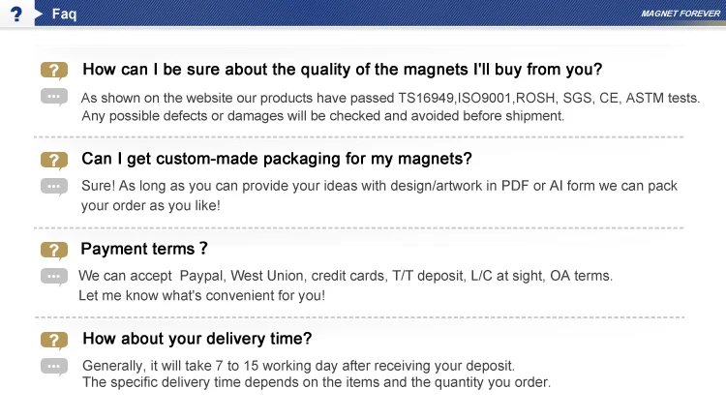Click question icon next to custom-made packaging question
The image size is (726, 419).
(x=54, y=160)
